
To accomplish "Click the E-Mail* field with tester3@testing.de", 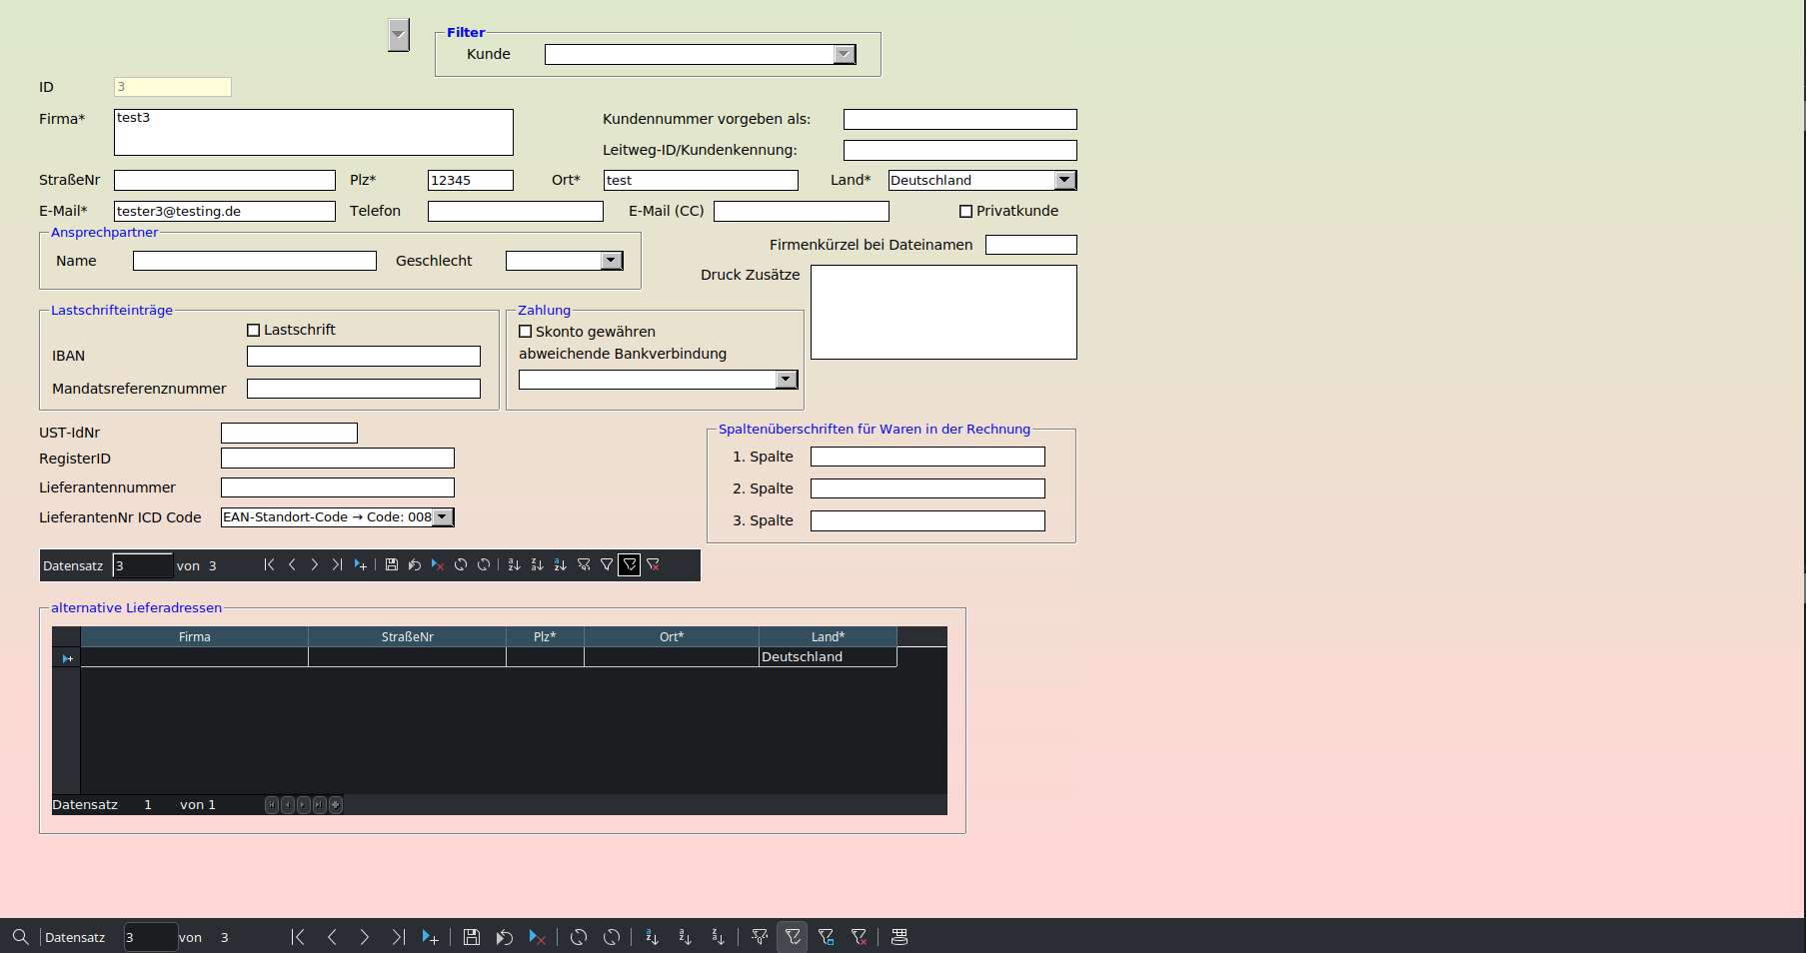I will tap(225, 211).
